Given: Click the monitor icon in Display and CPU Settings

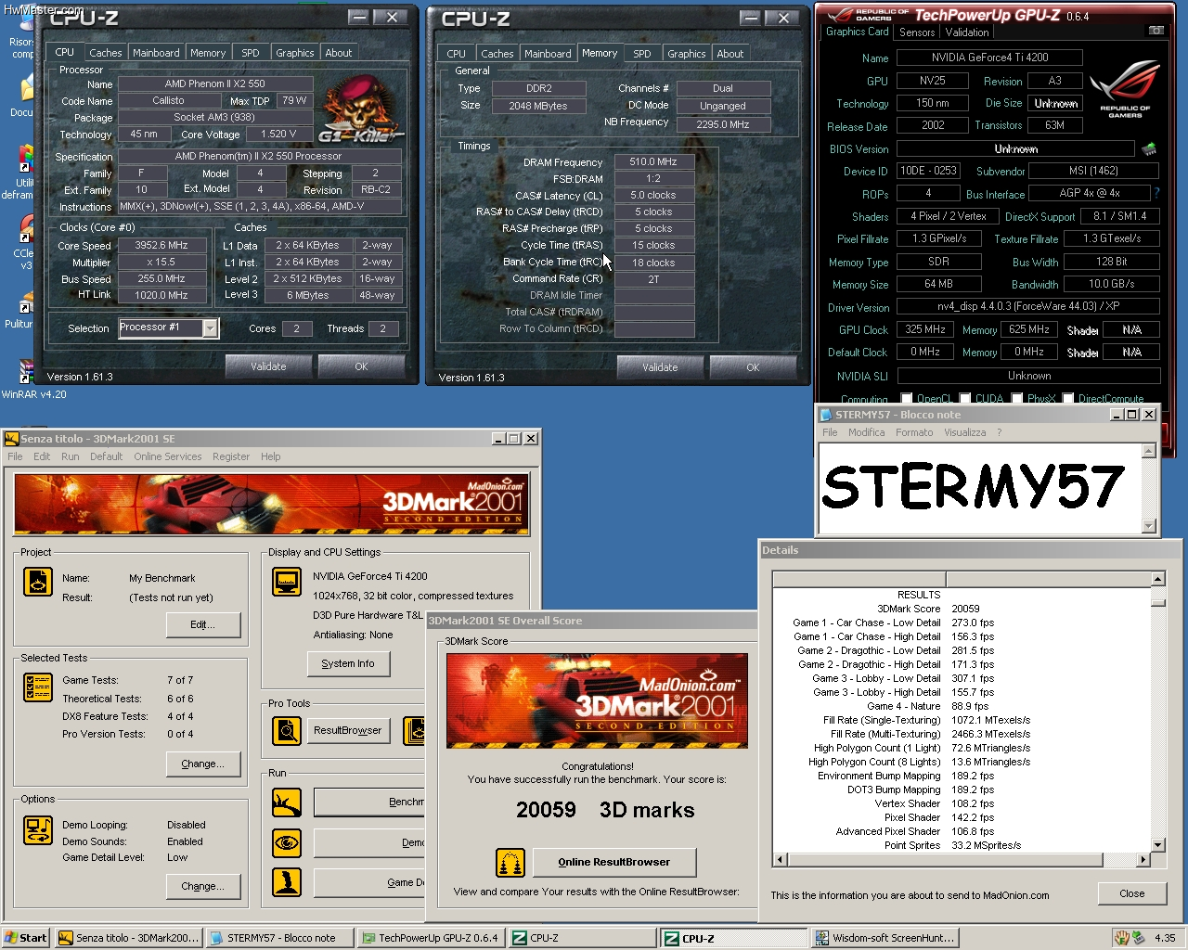Looking at the screenshot, I should pyautogui.click(x=287, y=582).
